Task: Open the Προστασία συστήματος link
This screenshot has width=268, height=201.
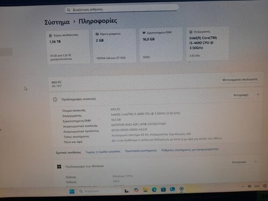Action: pyautogui.click(x=141, y=151)
